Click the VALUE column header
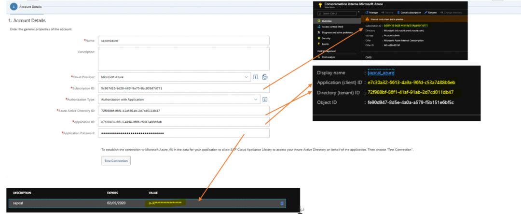Image resolution: width=521 pixels, height=214 pixels. 153,193
